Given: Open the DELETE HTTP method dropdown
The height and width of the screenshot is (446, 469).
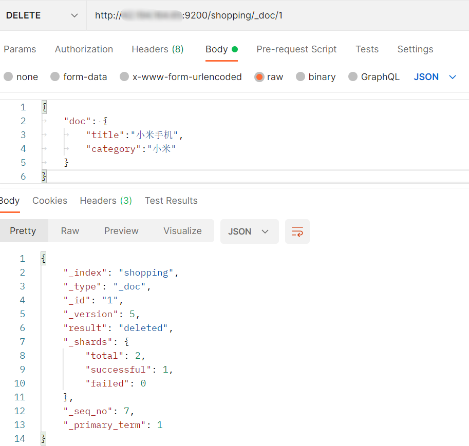Looking at the screenshot, I should 42,15.
